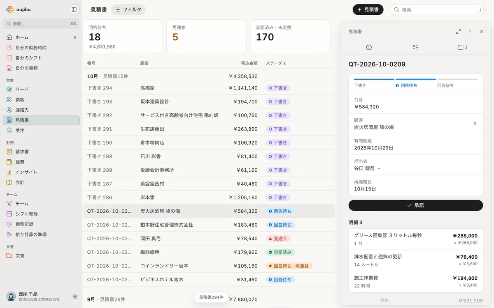Open settings gear next to 西尾 千晶
The image size is (494, 308).
75,297
